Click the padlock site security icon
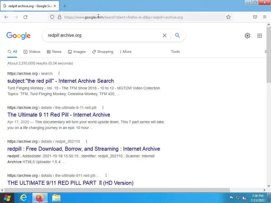271x203 pixels. coord(60,17)
